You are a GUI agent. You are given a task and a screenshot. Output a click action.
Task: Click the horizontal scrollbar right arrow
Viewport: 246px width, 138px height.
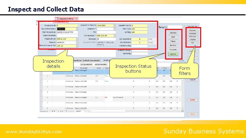coord(180,111)
